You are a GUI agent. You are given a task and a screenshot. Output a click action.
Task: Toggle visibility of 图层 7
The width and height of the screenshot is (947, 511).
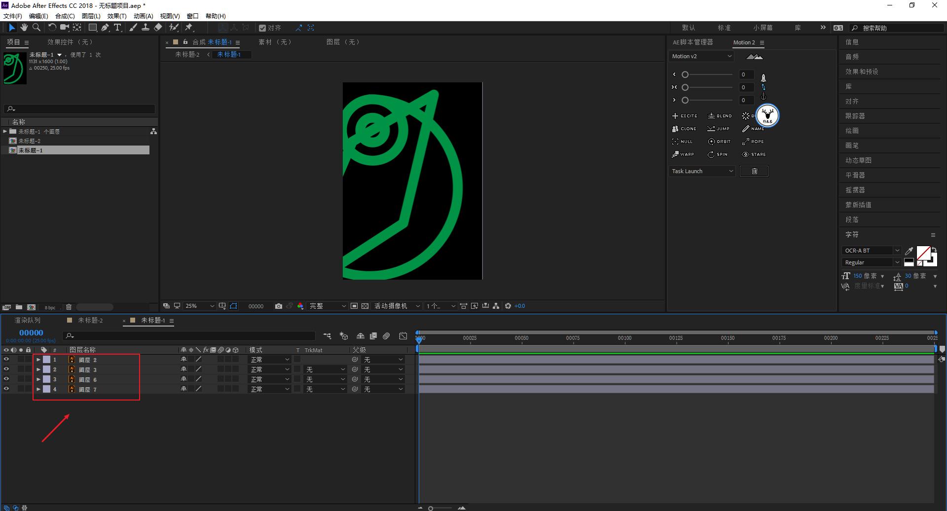(6, 389)
